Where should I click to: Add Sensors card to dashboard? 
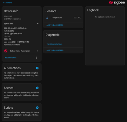[x=55, y=25]
